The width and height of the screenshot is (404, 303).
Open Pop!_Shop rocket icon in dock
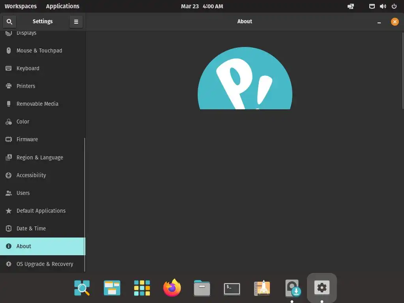coord(262,288)
